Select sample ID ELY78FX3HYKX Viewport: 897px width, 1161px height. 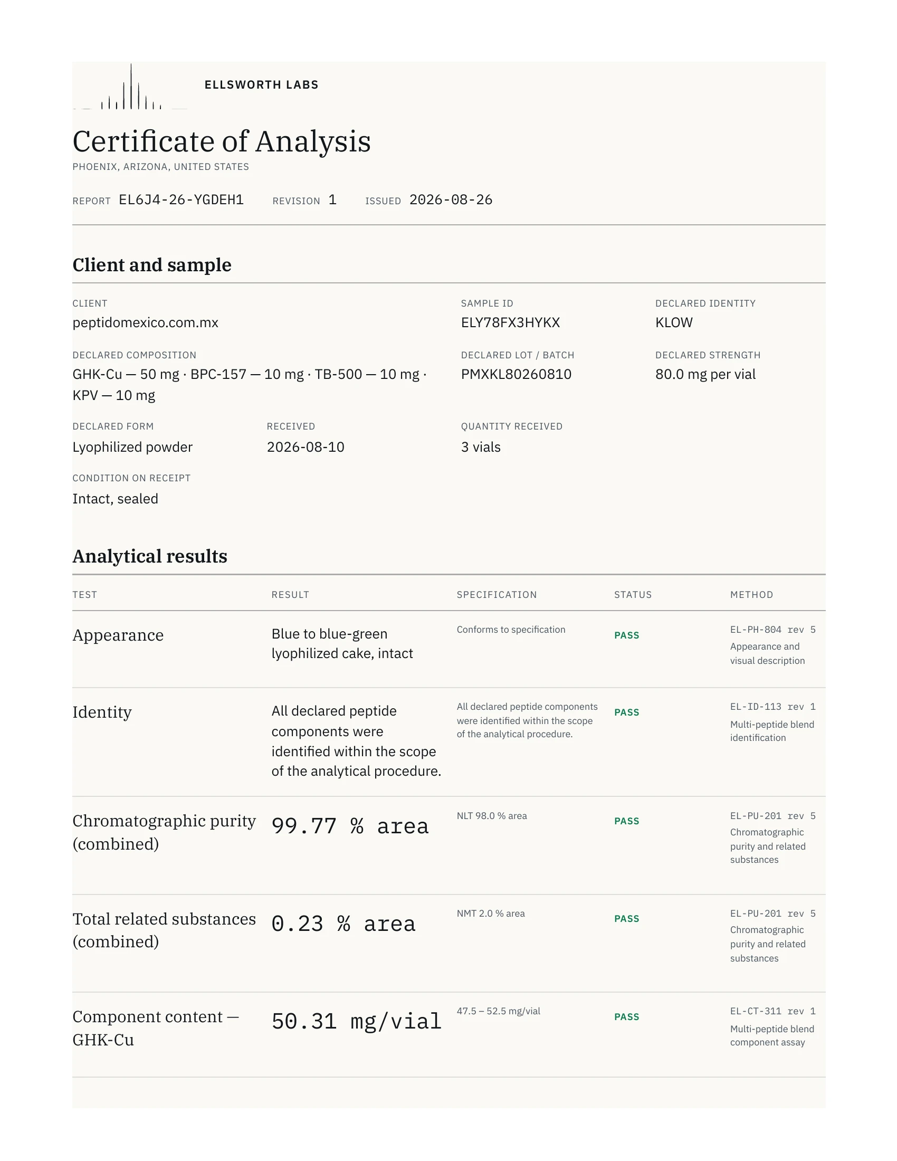(510, 322)
